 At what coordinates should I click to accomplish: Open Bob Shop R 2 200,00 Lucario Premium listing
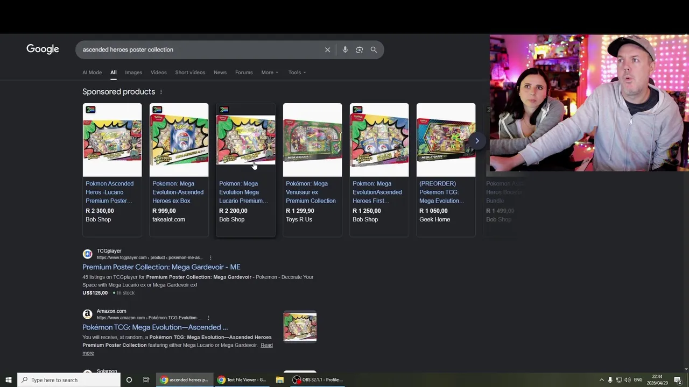[245, 170]
